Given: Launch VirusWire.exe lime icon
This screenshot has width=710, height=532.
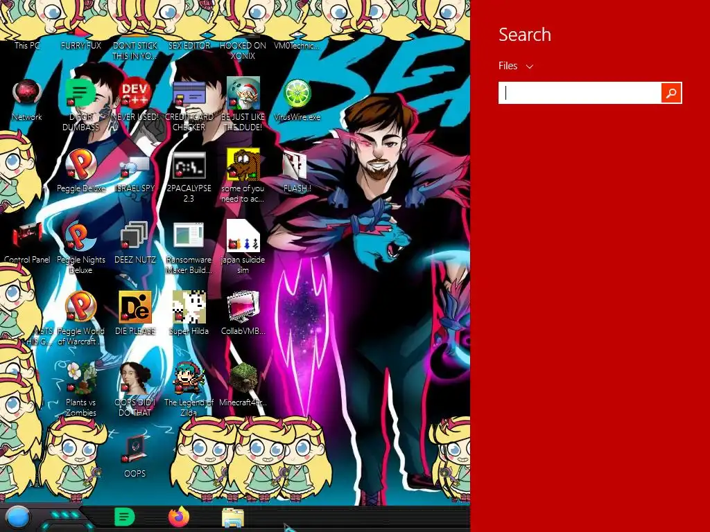Looking at the screenshot, I should click(297, 93).
